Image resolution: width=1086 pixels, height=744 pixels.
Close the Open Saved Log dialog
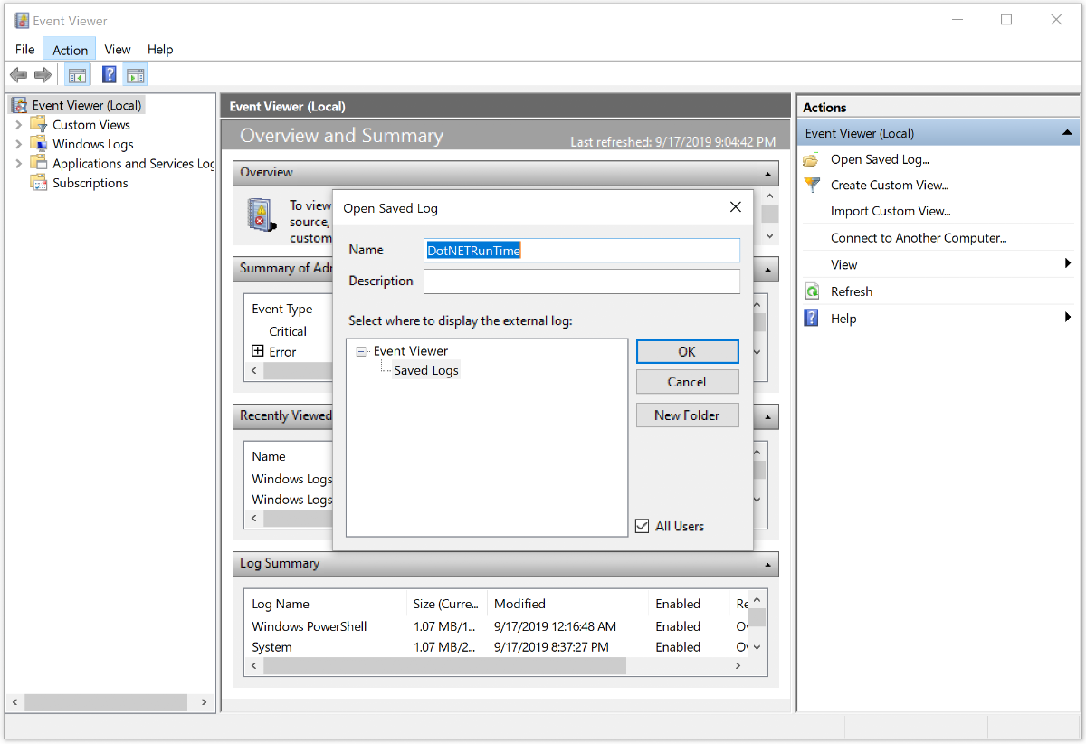[736, 207]
